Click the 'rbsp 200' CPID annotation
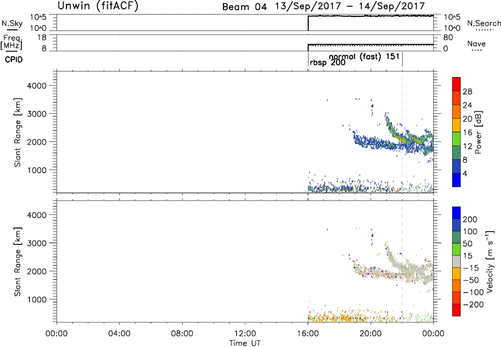 (328, 63)
